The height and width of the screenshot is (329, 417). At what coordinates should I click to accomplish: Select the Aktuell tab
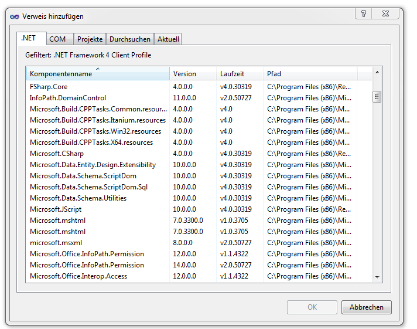click(168, 39)
